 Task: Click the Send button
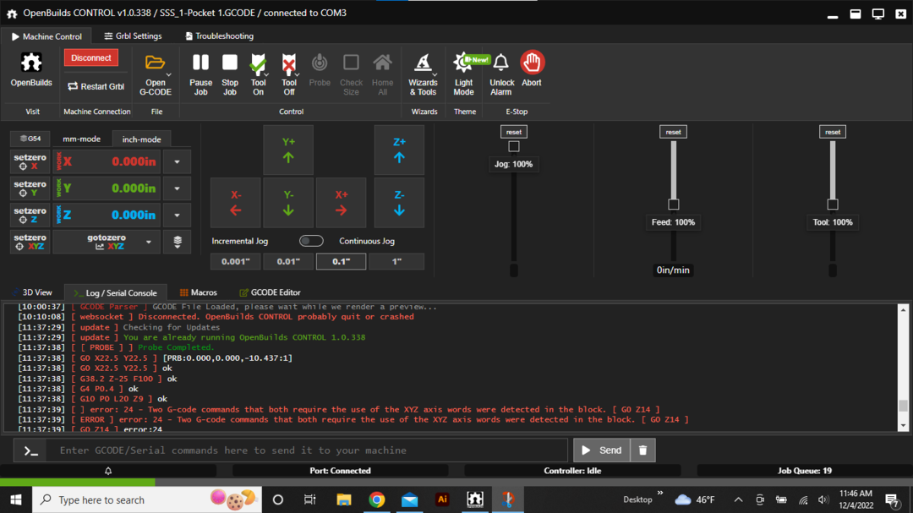pos(601,450)
